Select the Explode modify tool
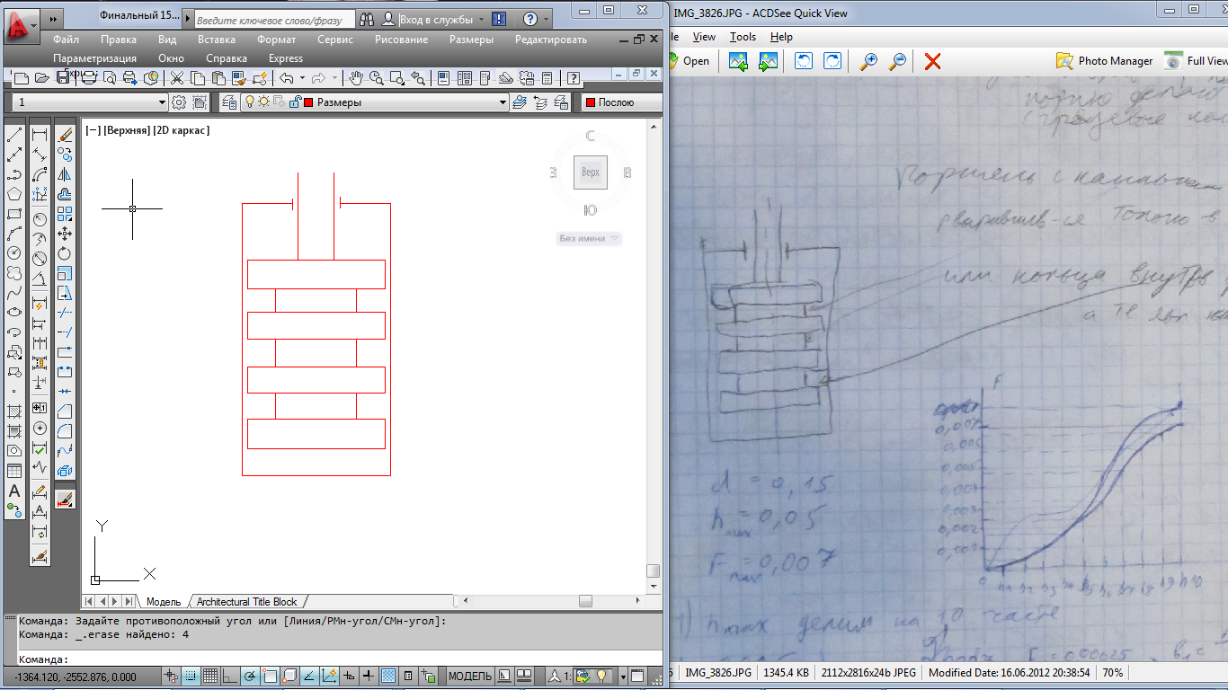The width and height of the screenshot is (1228, 690). pos(65,471)
